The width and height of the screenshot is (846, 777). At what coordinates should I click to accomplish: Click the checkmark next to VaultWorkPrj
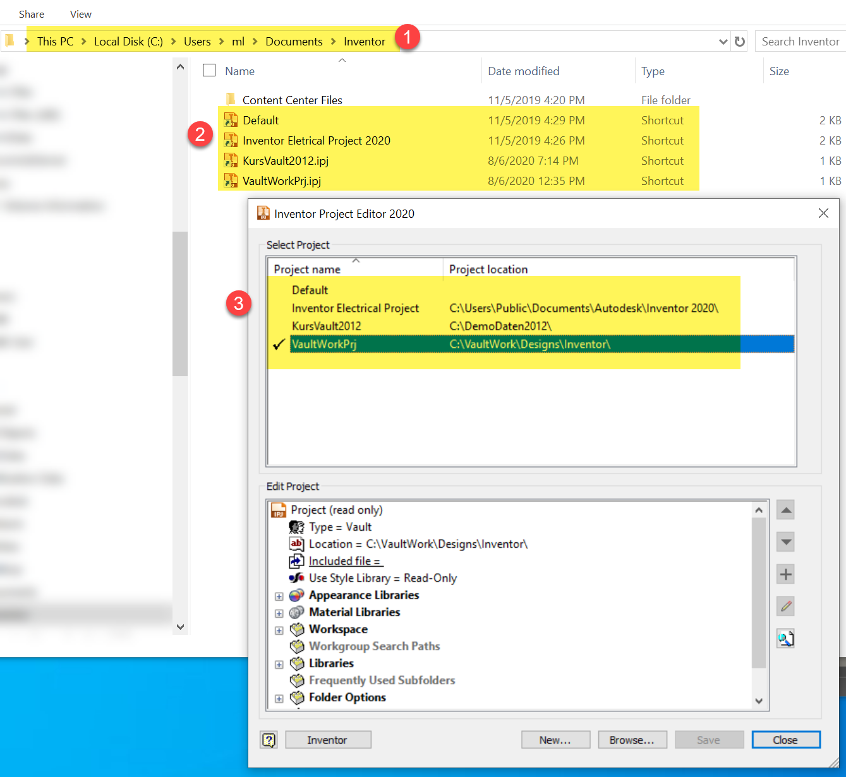(279, 344)
